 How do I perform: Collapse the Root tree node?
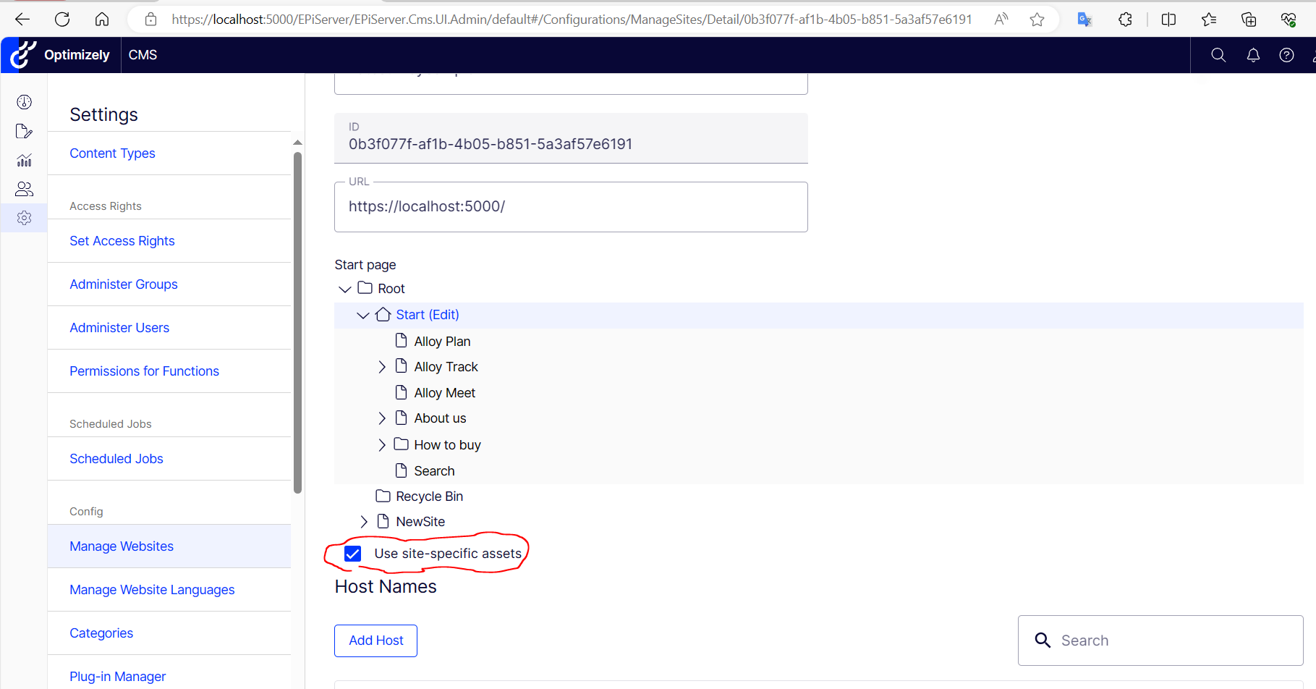[x=345, y=289]
